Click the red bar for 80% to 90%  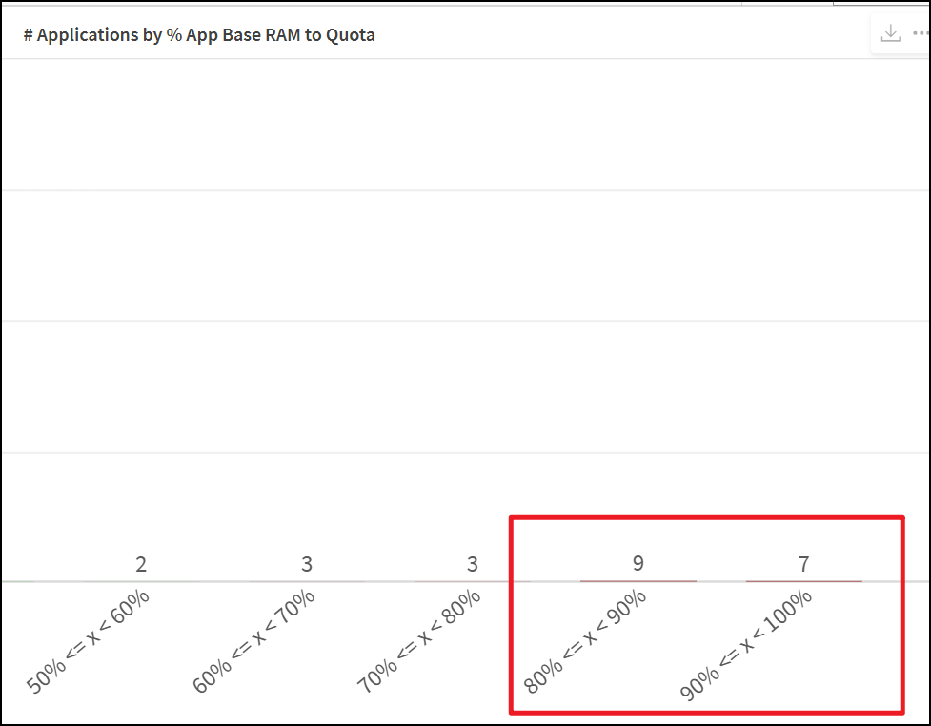[x=638, y=580]
